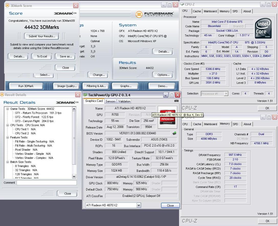Click OK in the lower CPU-Z window
The height and width of the screenshot is (226, 278).
(x=267, y=221)
